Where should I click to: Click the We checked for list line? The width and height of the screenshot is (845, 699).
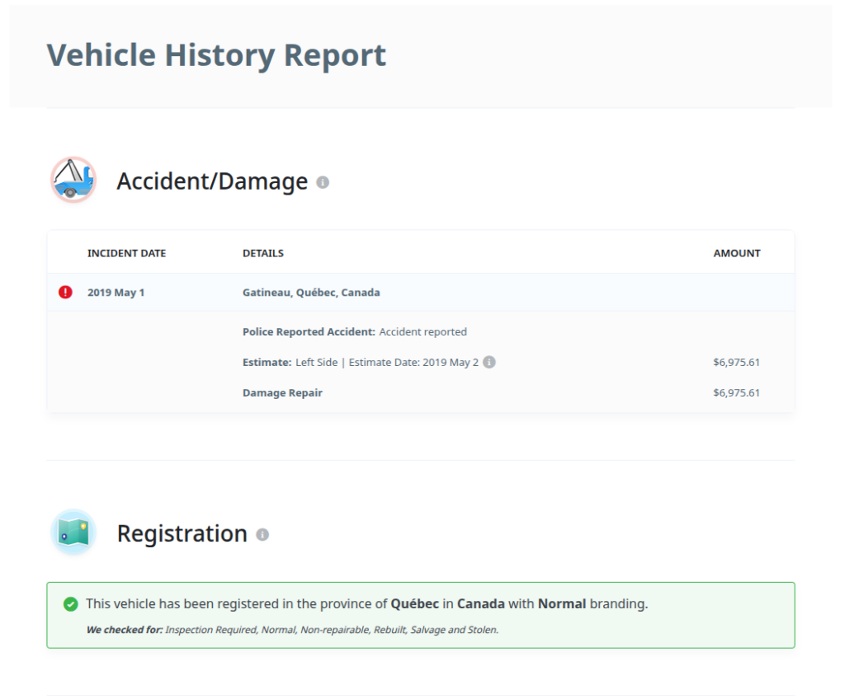click(293, 630)
